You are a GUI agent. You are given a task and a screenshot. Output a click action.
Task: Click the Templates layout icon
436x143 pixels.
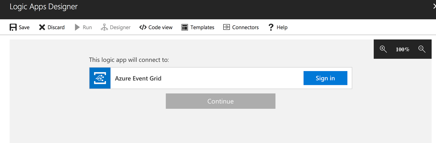pos(185,27)
